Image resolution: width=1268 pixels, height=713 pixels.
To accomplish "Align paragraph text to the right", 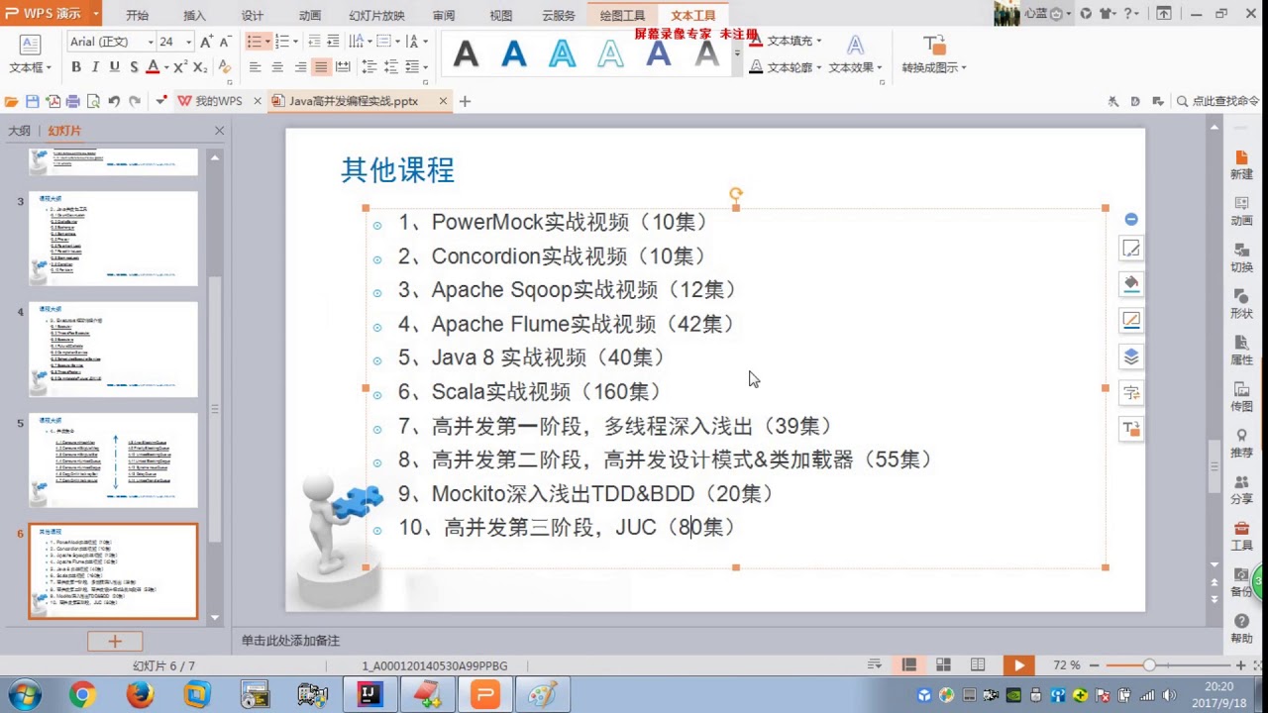I will click(299, 67).
